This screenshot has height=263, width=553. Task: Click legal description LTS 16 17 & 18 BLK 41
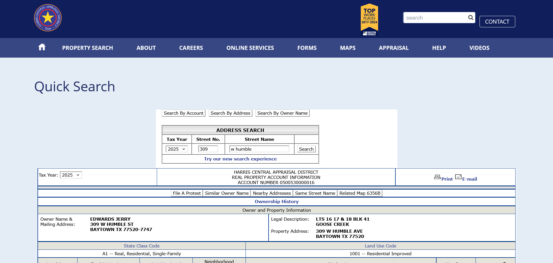coord(343,219)
